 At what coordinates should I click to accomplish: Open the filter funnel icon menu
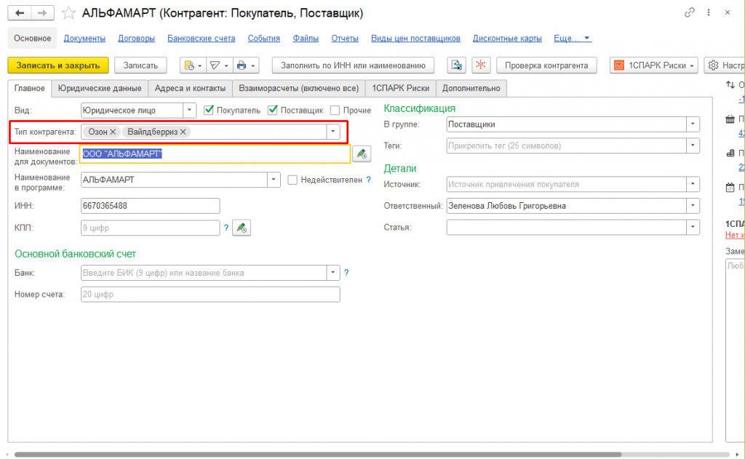click(x=219, y=65)
